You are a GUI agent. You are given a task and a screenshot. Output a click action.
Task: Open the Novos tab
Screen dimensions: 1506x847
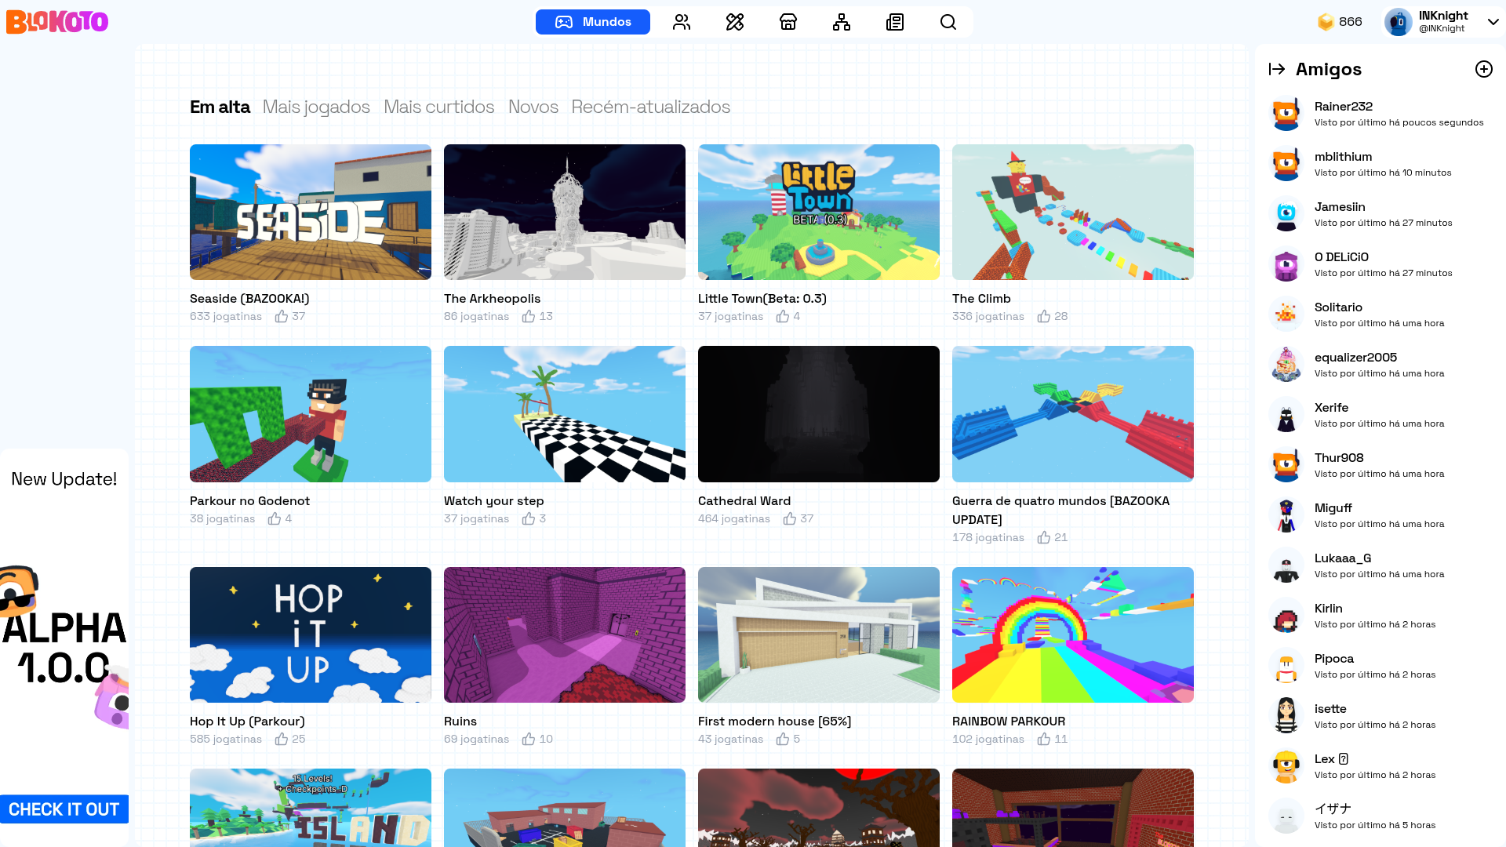tap(533, 107)
